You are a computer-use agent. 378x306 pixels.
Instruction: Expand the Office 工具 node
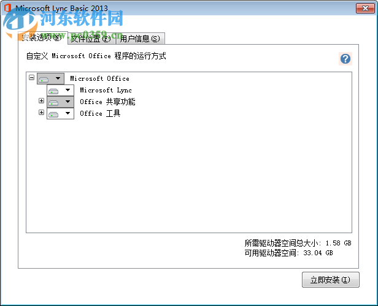tap(42, 112)
